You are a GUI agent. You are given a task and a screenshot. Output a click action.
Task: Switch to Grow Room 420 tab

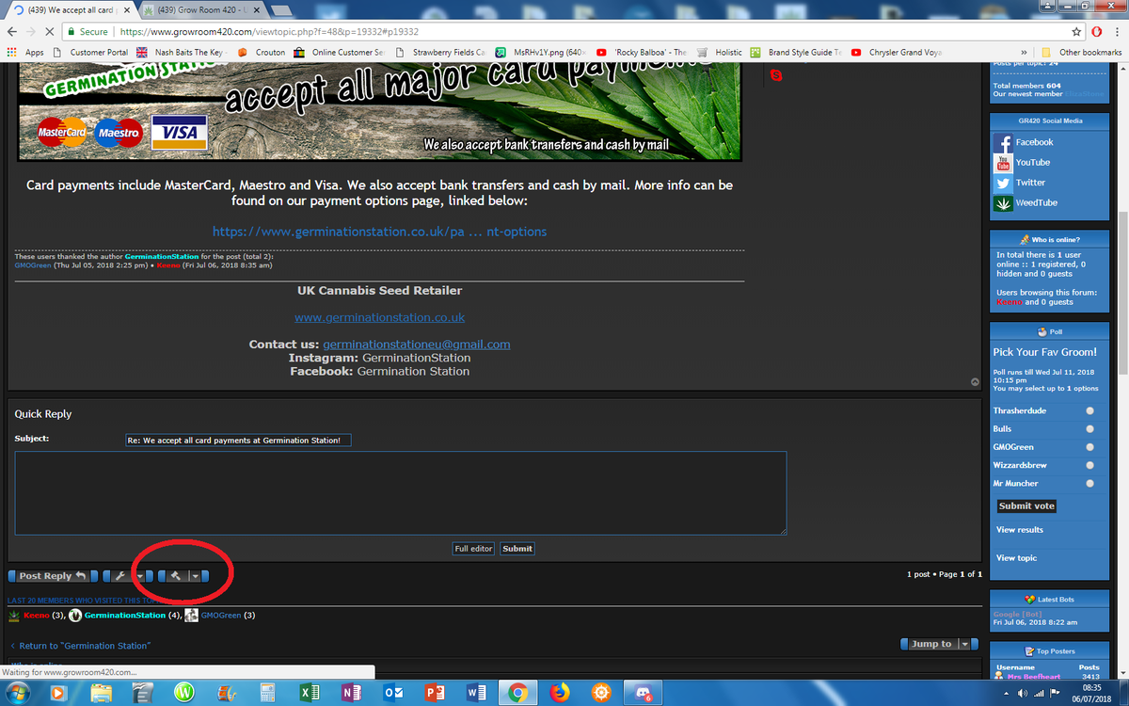click(199, 10)
